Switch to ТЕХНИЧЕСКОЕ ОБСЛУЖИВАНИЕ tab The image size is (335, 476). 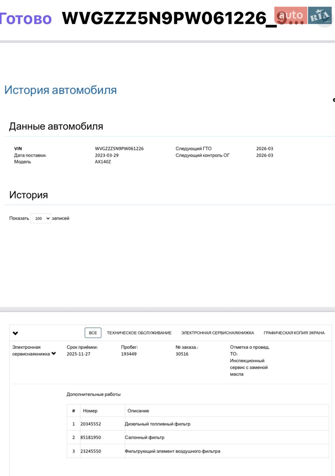139,333
